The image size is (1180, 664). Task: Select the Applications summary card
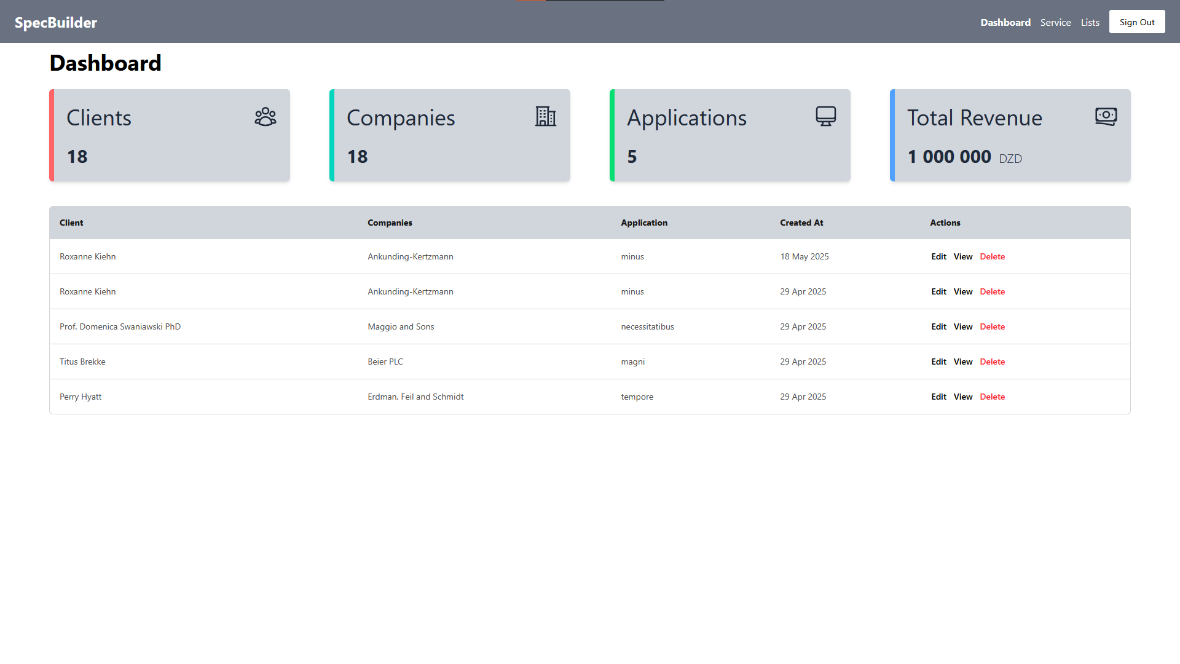(730, 135)
